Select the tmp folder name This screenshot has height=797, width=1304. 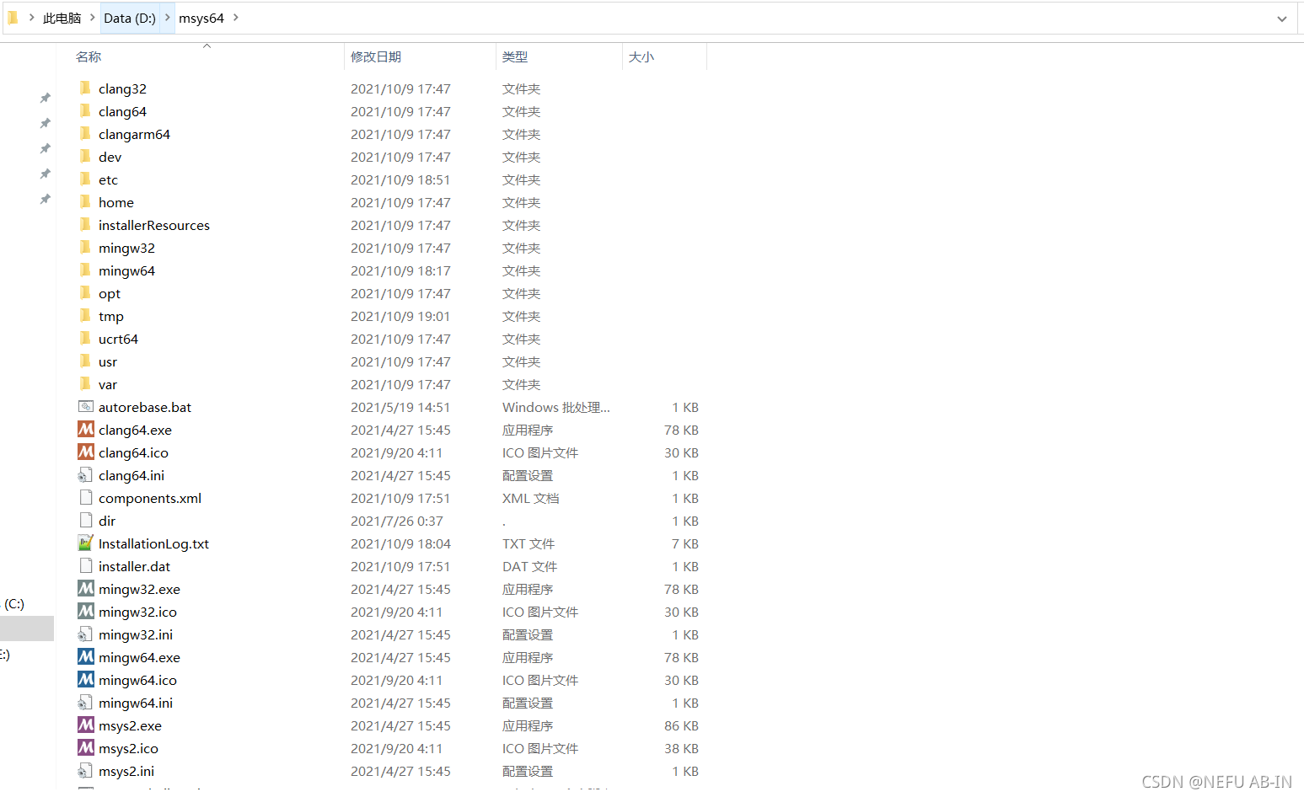point(111,317)
